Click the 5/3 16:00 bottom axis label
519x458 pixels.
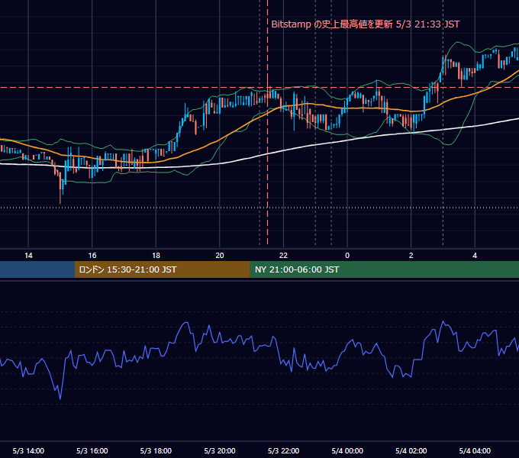(x=92, y=450)
